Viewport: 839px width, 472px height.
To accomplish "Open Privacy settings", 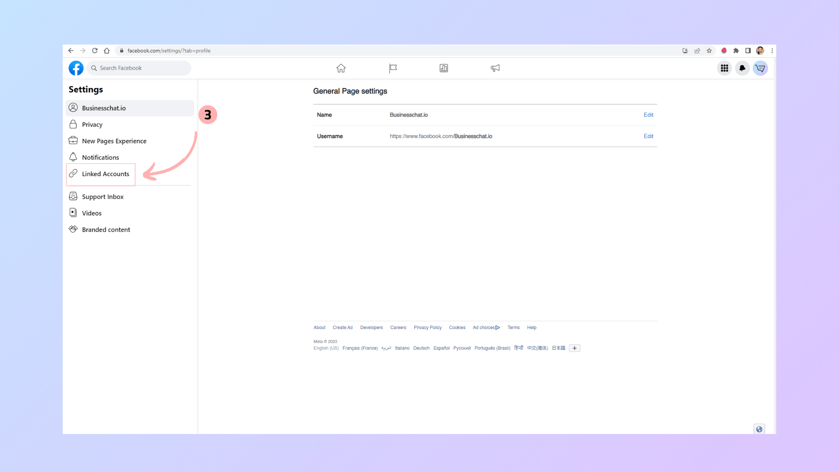I will click(130, 125).
